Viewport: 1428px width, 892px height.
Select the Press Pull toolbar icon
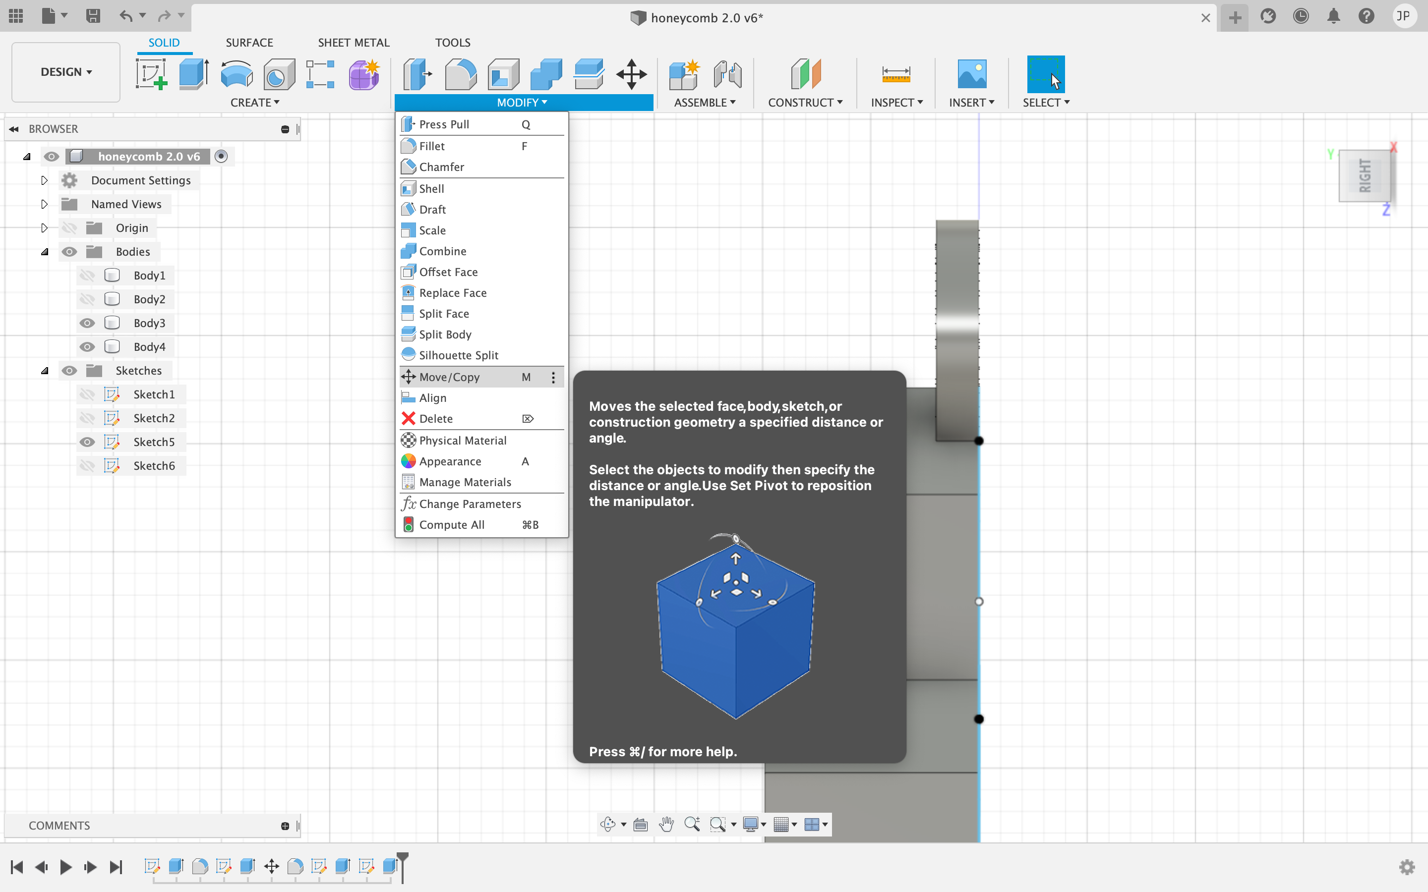(417, 75)
